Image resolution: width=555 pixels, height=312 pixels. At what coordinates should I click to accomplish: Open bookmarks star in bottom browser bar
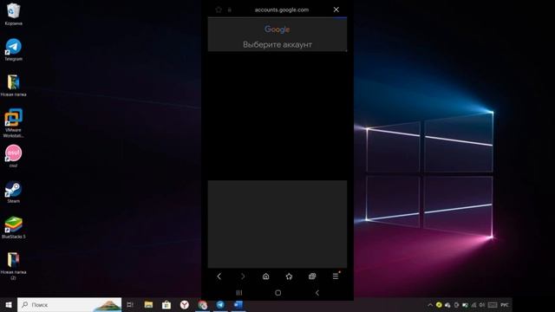[x=289, y=276]
